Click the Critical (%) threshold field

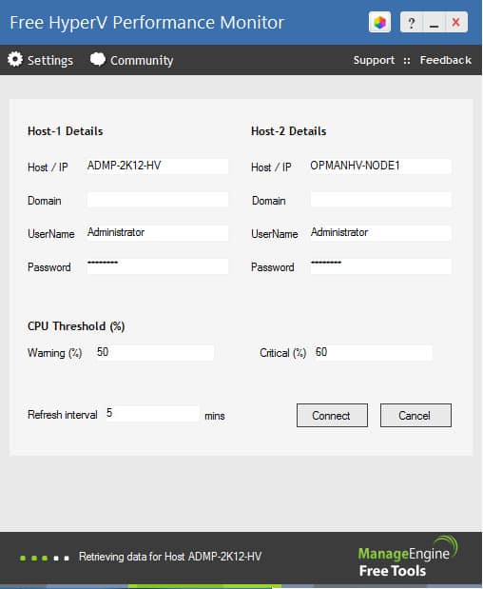point(374,353)
